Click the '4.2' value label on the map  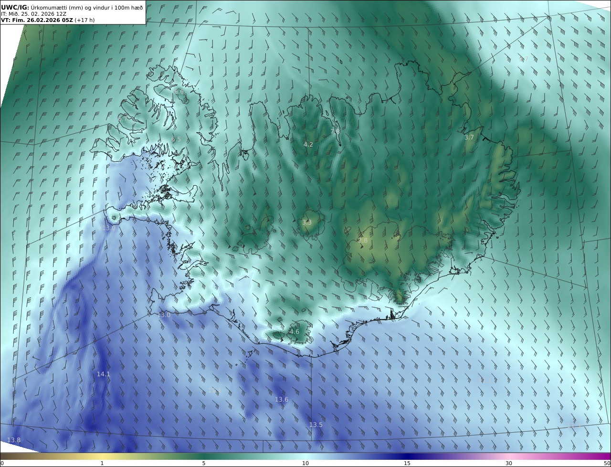pos(308,145)
